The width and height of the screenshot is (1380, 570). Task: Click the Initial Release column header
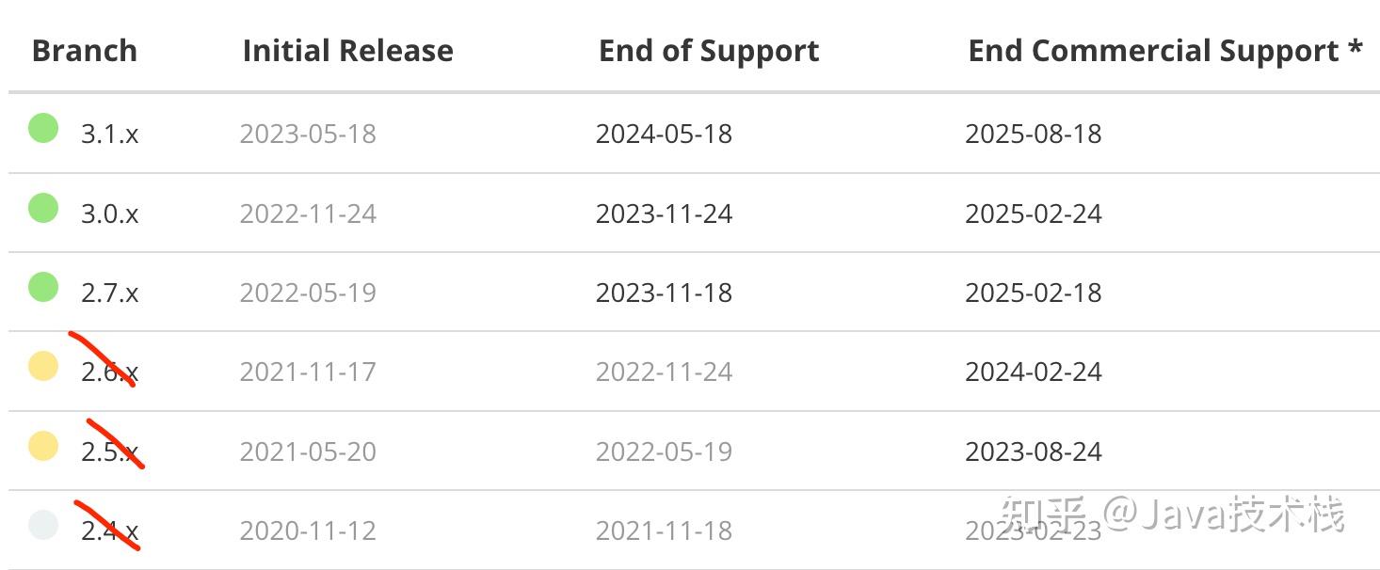coord(347,51)
